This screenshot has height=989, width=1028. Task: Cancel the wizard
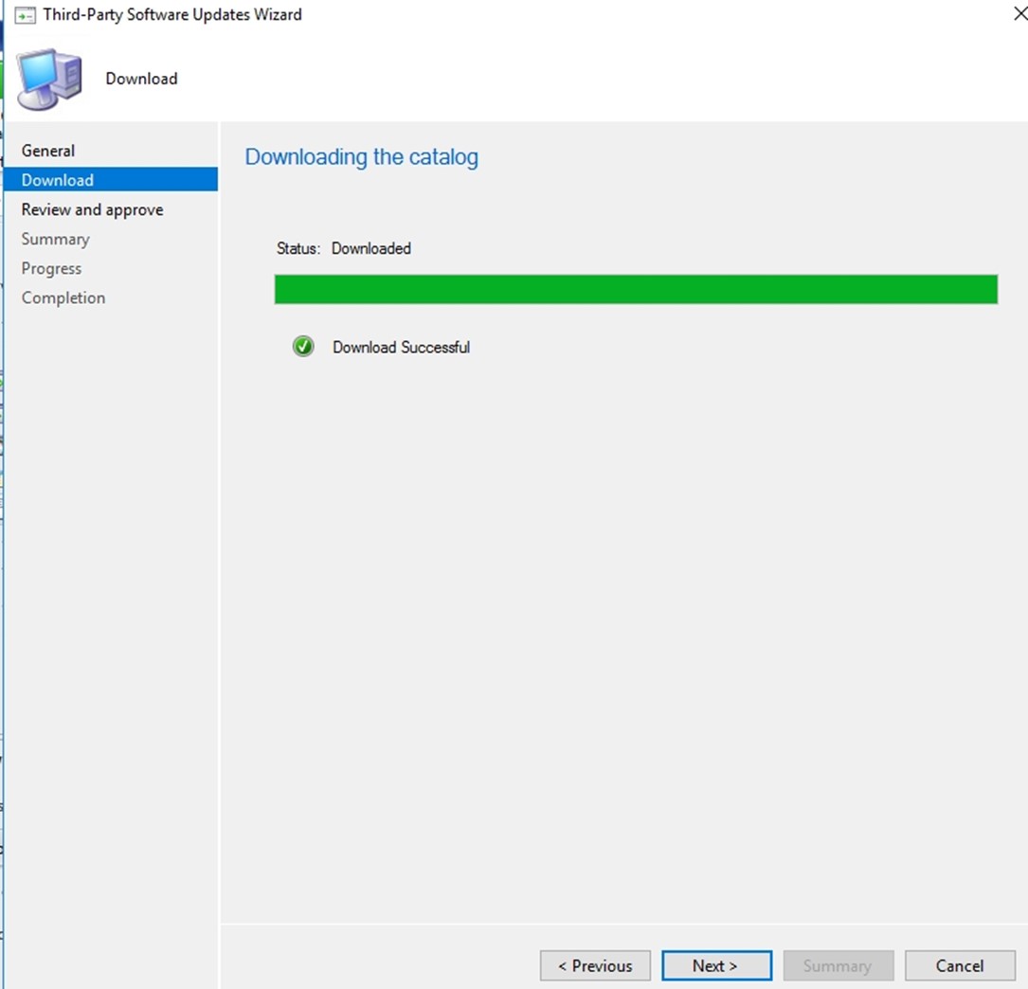pos(960,965)
